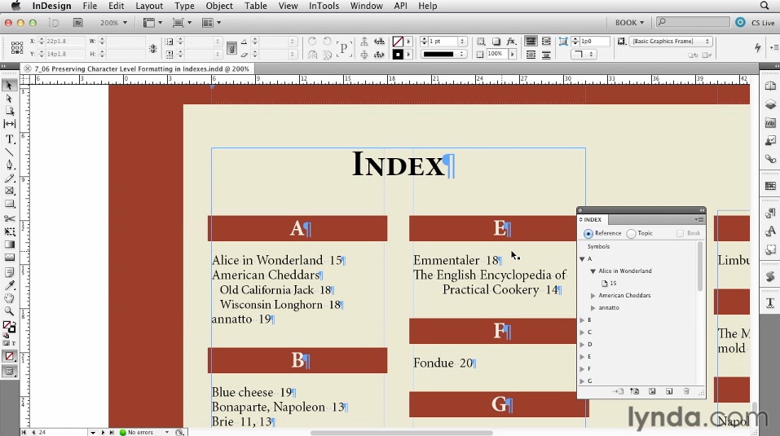
Task: Open the Layout menu
Action: (x=149, y=6)
